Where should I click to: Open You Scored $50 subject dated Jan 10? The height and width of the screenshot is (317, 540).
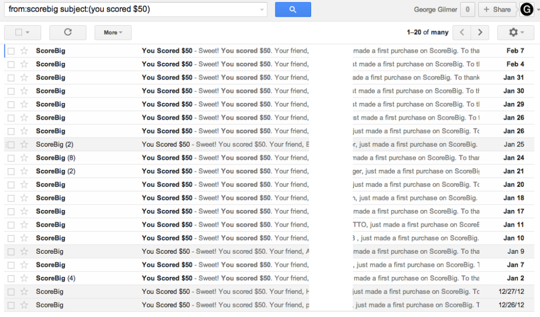(x=167, y=238)
